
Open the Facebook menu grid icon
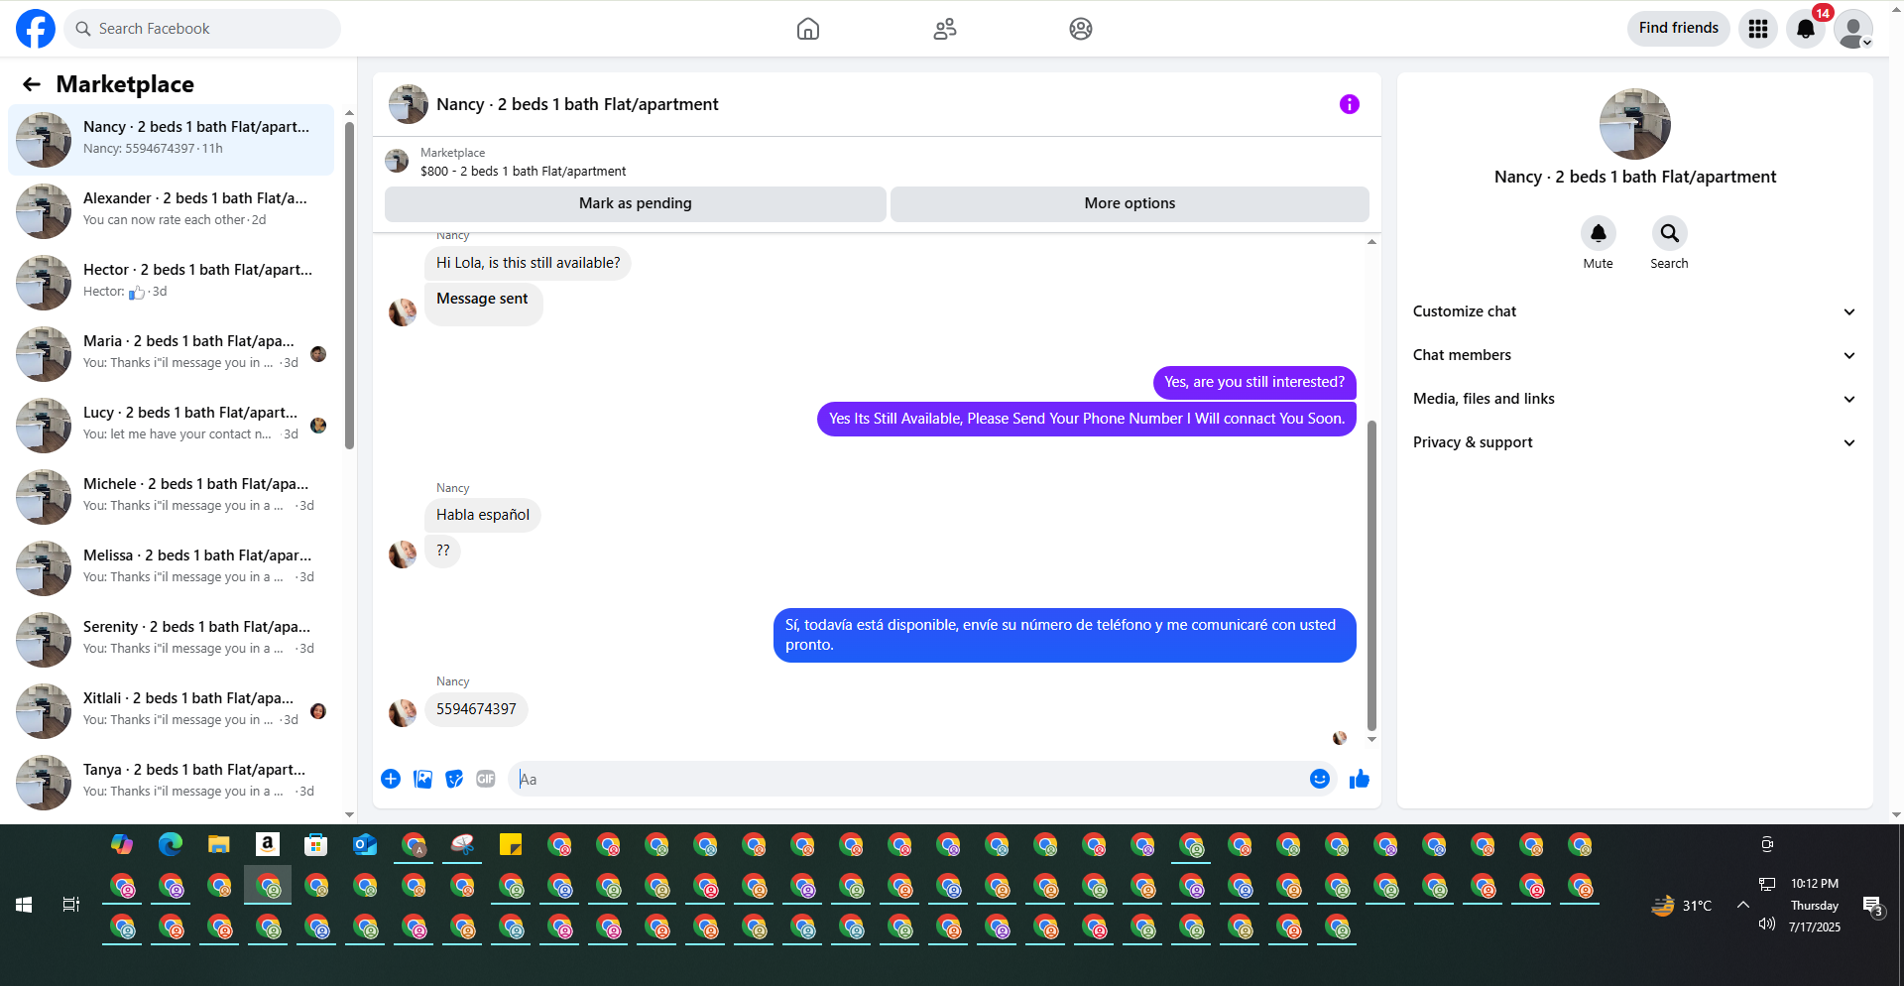tap(1758, 29)
